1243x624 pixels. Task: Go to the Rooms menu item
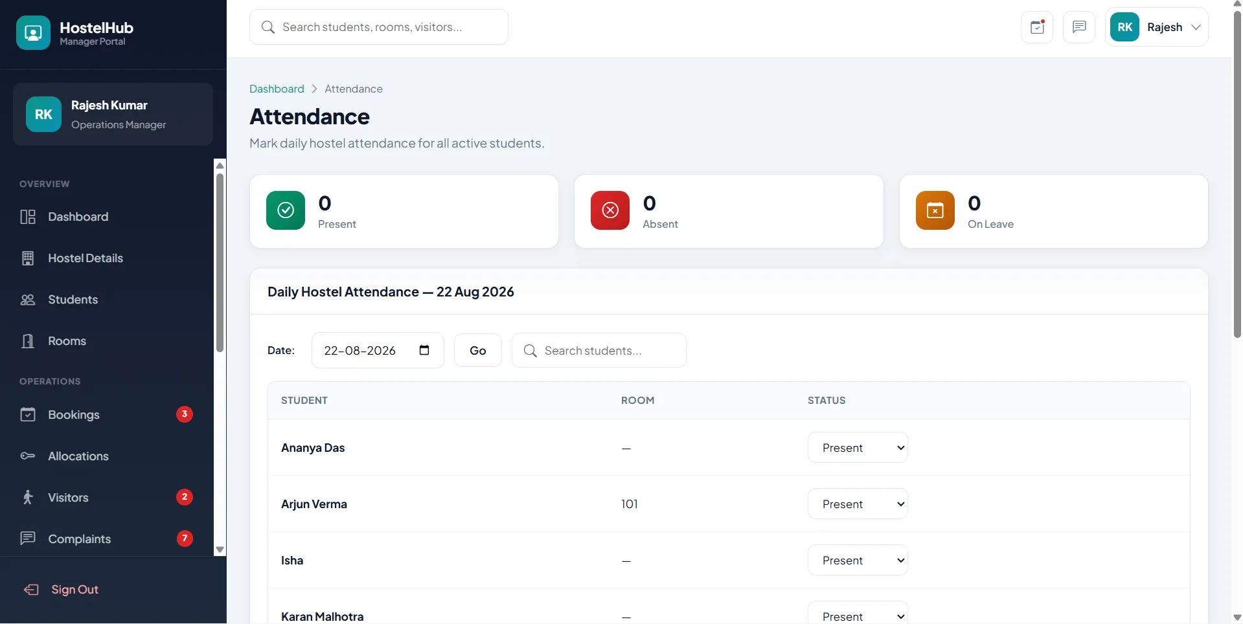coord(107,341)
